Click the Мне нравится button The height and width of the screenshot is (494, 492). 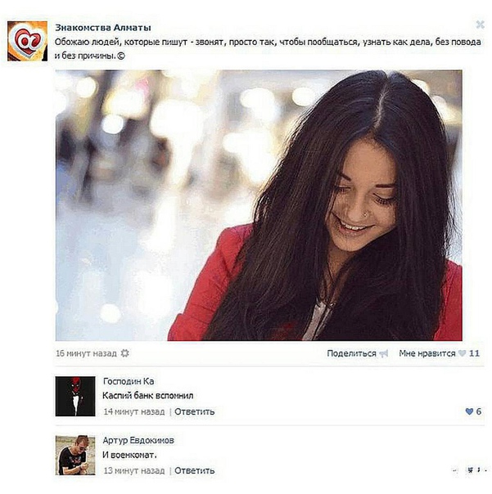[427, 353]
